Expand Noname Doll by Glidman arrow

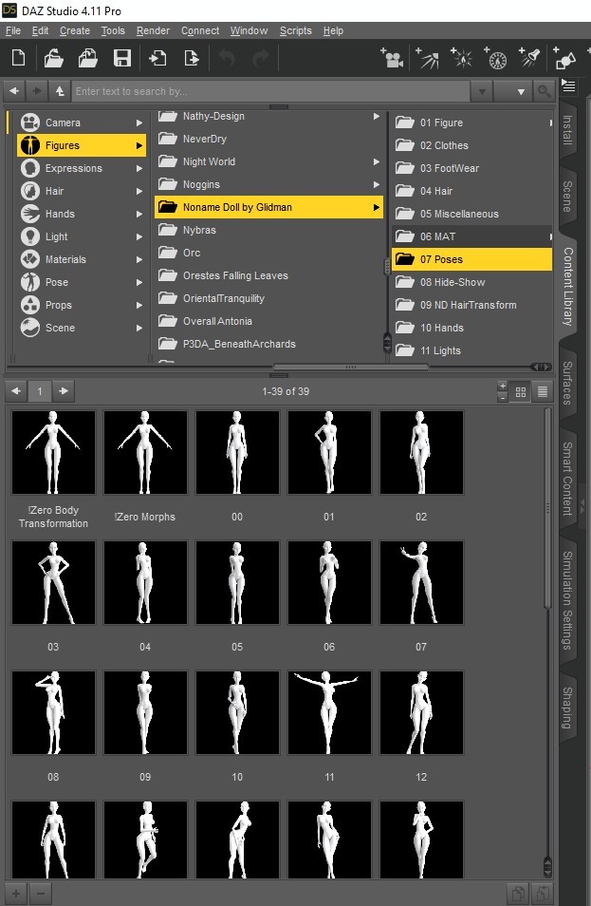tap(377, 207)
